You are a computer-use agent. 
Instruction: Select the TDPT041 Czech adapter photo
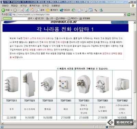coord(65,84)
